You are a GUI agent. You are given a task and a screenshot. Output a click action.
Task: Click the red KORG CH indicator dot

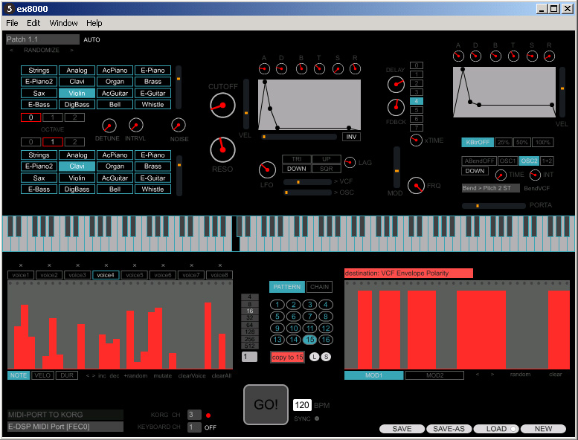[208, 415]
